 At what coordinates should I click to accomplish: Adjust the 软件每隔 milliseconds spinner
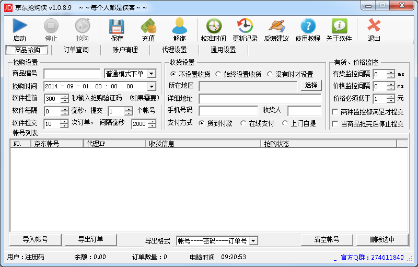pos(64,111)
